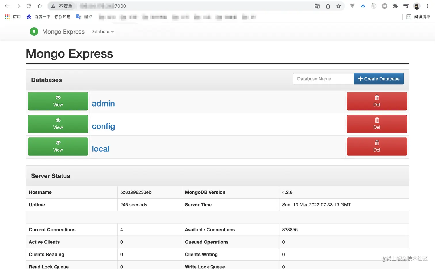The width and height of the screenshot is (435, 269).
Task: Select MongoDB version value 4.2.8
Action: click(x=287, y=192)
